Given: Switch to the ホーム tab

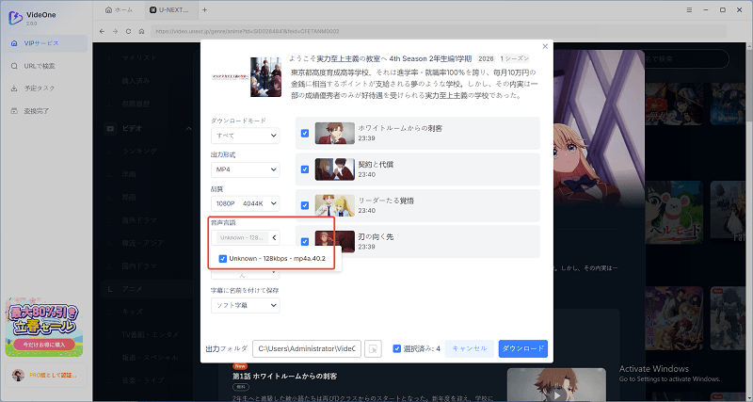Looking at the screenshot, I should click(x=119, y=9).
